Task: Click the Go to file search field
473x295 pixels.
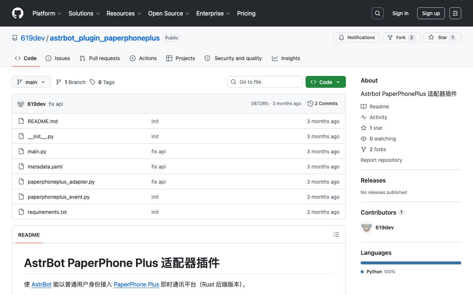Action: coord(265,82)
